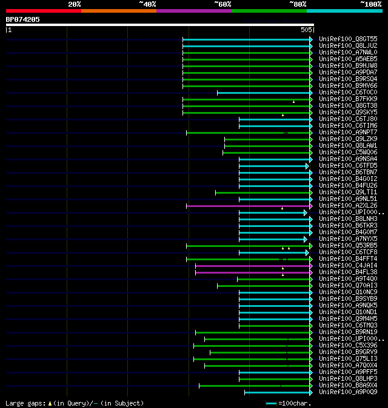Open hit UniRef100_A9PDA7
Screen dimensions: 388x408
point(348,72)
